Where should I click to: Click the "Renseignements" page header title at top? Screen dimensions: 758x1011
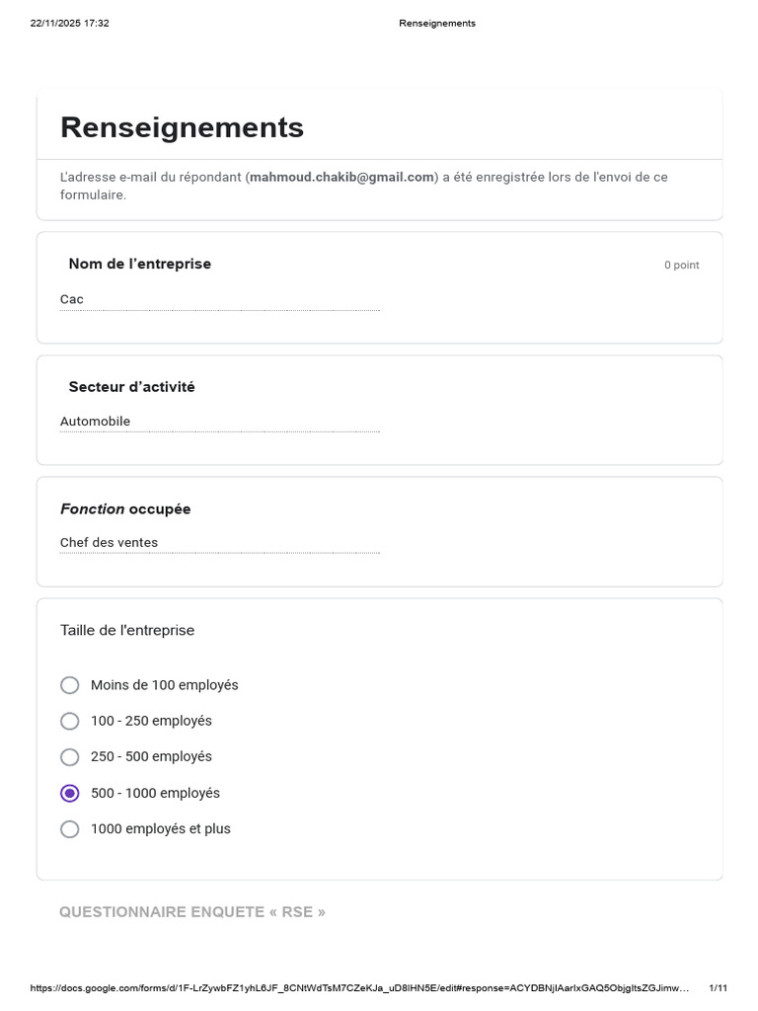point(437,24)
